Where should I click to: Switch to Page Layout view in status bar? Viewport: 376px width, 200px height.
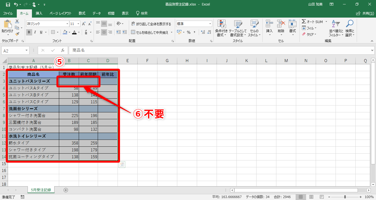[311, 197]
